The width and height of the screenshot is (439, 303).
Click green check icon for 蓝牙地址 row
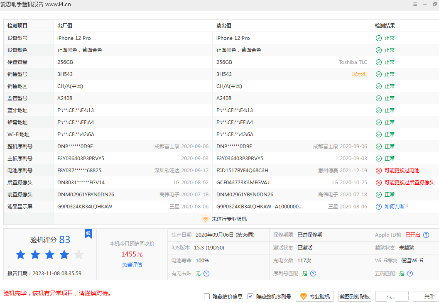pos(378,110)
